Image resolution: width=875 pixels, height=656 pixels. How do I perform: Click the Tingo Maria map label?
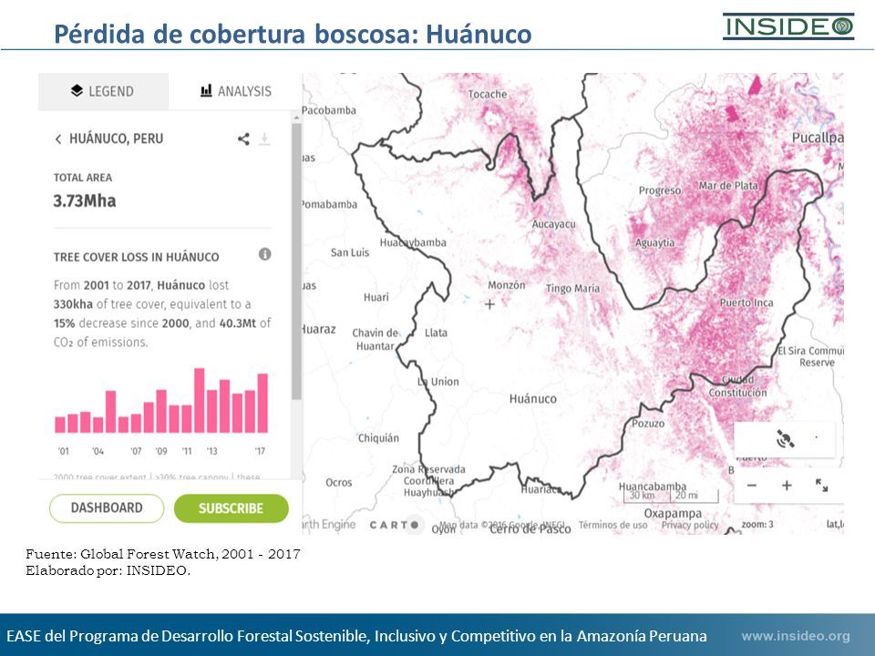572,289
